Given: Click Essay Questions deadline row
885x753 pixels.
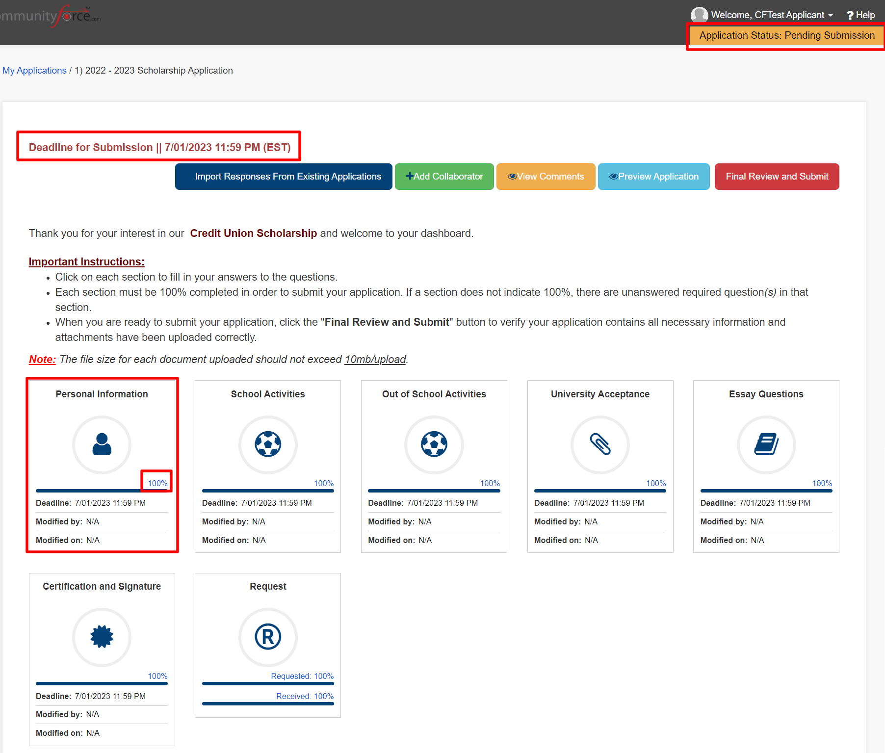Looking at the screenshot, I should tap(766, 503).
